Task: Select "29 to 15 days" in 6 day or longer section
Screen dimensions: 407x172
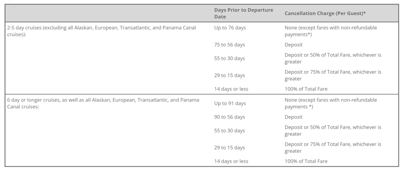Action: pyautogui.click(x=229, y=148)
